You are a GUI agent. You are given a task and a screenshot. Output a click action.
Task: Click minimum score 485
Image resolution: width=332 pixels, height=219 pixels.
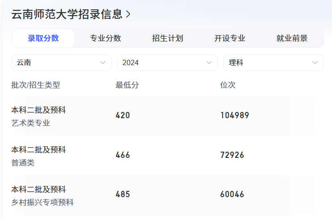point(123,194)
